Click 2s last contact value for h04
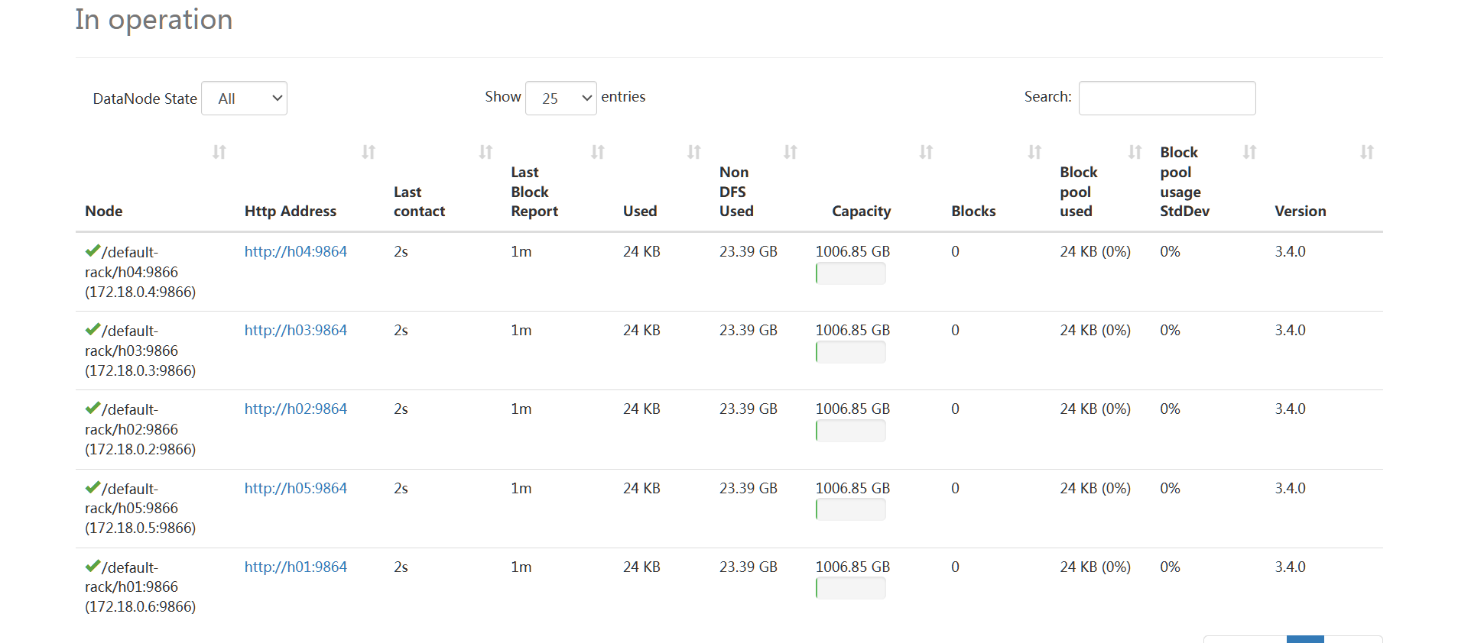The height and width of the screenshot is (643, 1484). click(401, 251)
